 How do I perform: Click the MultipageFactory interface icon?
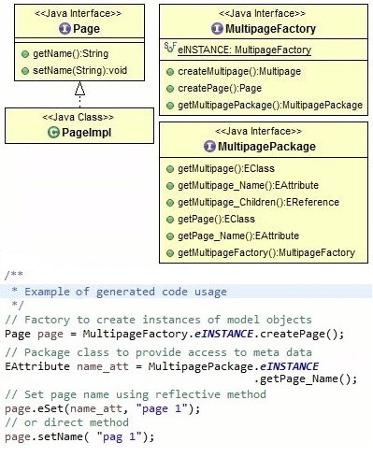pyautogui.click(x=217, y=29)
